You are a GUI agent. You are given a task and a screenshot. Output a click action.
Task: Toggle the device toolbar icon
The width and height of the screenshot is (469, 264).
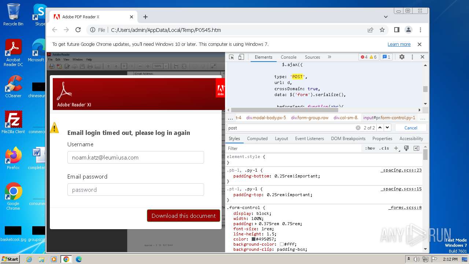(x=241, y=57)
